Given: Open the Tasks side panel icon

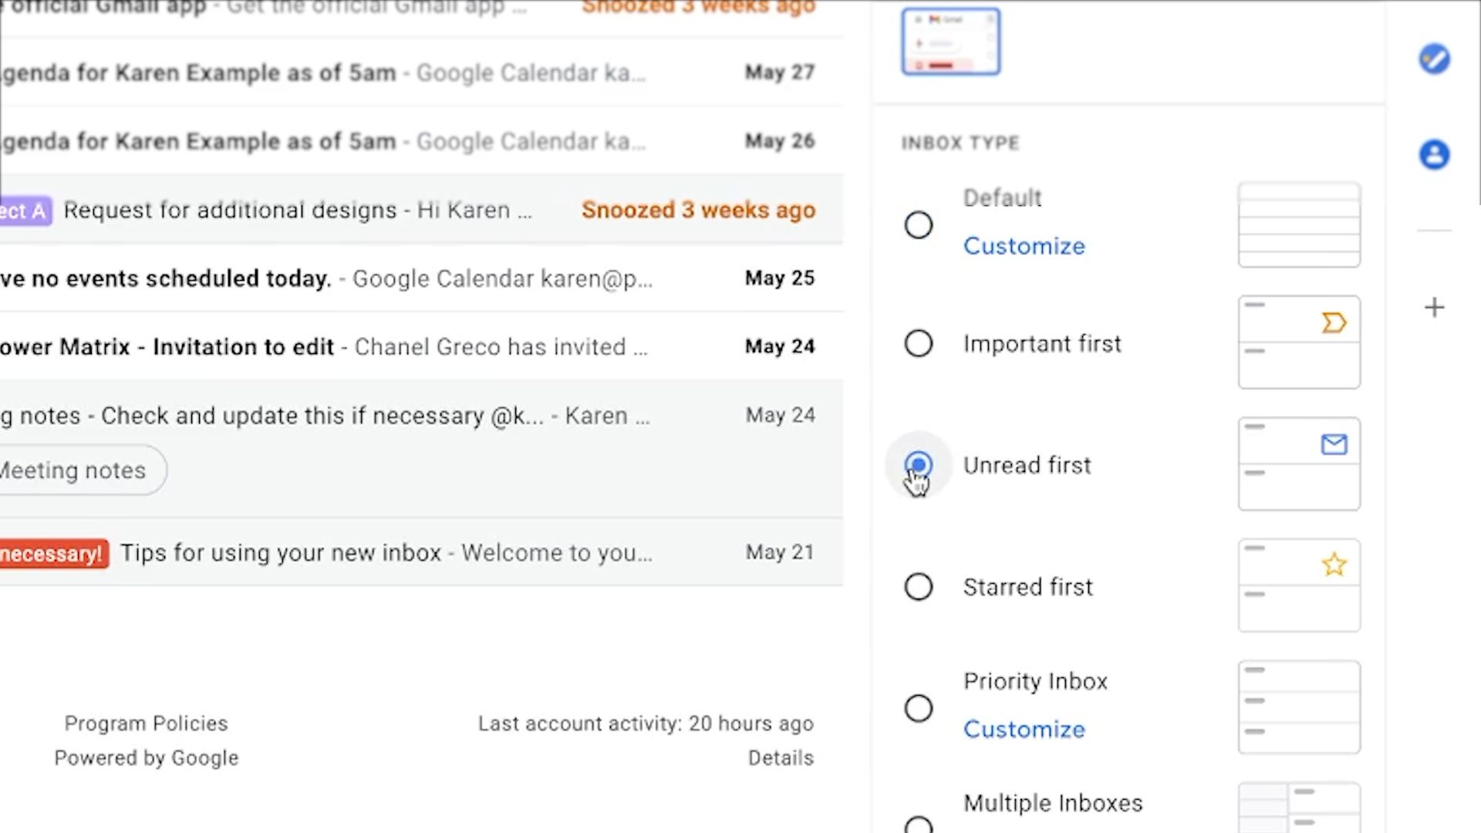Looking at the screenshot, I should [1434, 59].
